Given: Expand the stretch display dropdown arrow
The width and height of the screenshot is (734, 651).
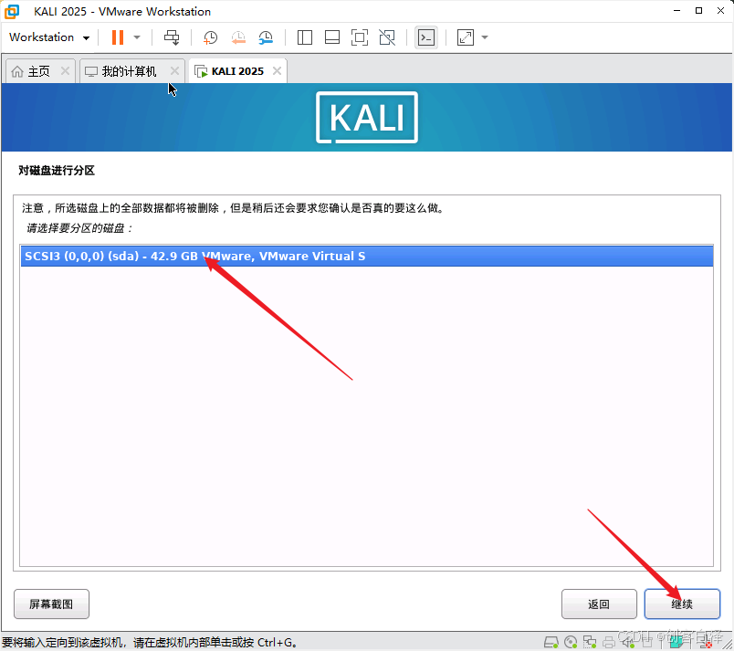Looking at the screenshot, I should (x=485, y=37).
